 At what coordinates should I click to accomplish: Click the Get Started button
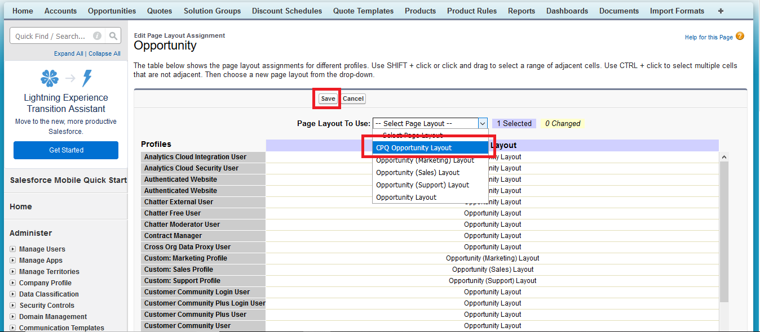66,150
